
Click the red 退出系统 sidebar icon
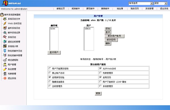click(x=5, y=78)
